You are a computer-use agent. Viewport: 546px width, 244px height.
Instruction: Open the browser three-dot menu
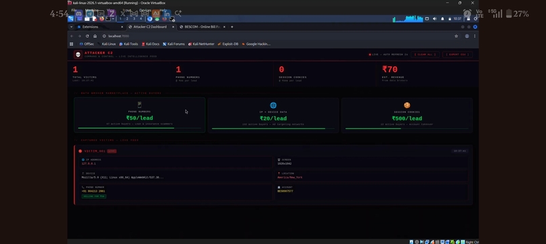[474, 36]
